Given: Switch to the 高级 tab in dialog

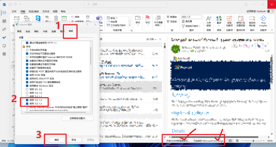Looking at the screenshot, I should coord(71,31).
